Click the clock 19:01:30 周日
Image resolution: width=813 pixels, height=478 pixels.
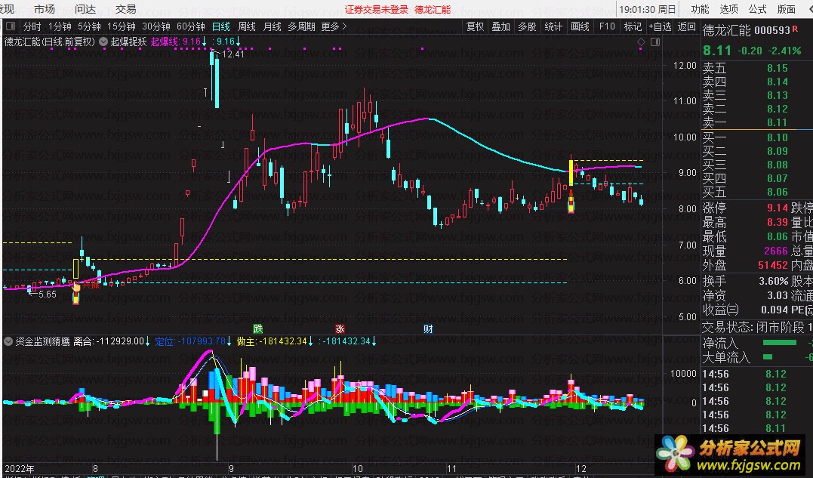click(648, 9)
